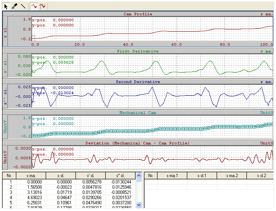276x211 pixels.
Task: Click the 's ma.' column header
Action: tap(31, 176)
